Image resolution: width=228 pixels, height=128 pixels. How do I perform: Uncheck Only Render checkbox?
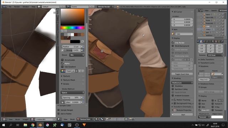(x=173, y=43)
